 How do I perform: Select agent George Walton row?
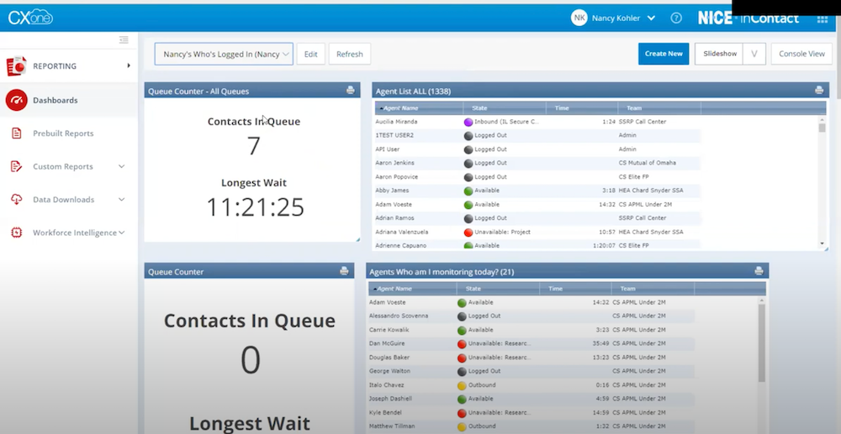click(531, 371)
